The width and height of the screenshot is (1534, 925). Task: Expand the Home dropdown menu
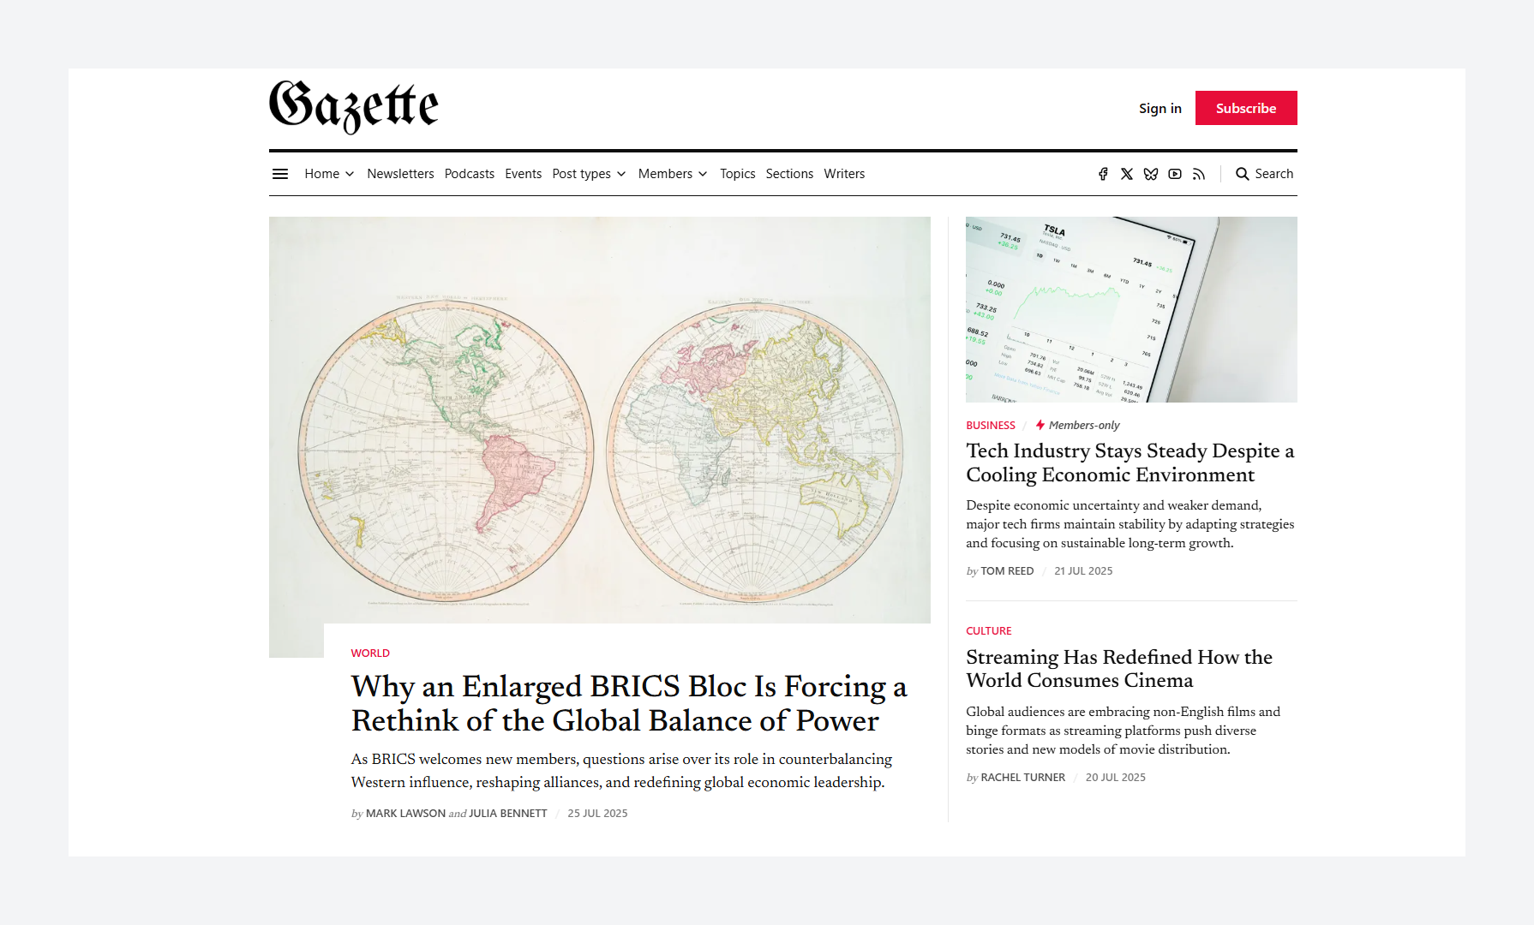coord(329,174)
